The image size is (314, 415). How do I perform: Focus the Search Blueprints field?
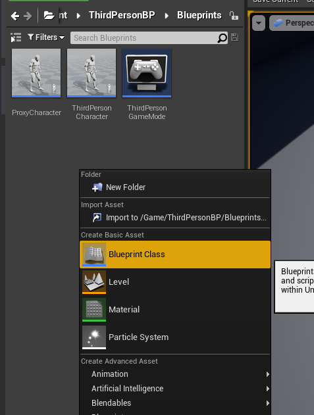coord(149,38)
